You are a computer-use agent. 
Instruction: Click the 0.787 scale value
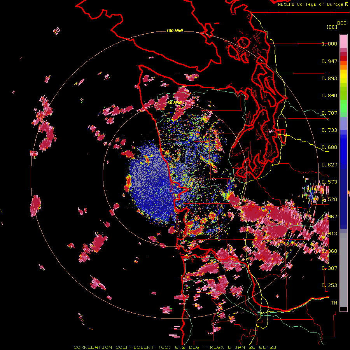click(329, 113)
